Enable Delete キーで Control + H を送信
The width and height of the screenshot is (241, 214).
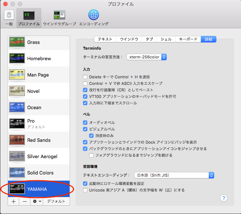[85, 77]
